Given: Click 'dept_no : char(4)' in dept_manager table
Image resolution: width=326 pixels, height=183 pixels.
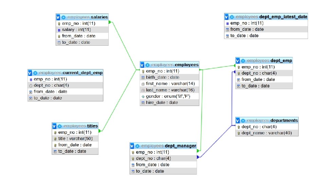Looking at the screenshot, I should [x=163, y=159].
